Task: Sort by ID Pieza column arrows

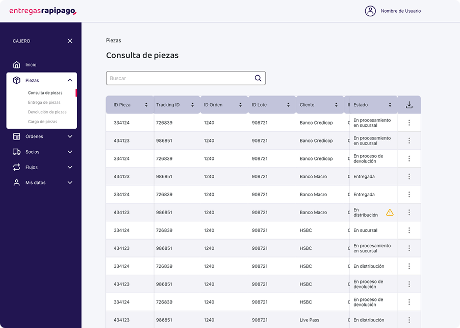Action: coord(146,105)
